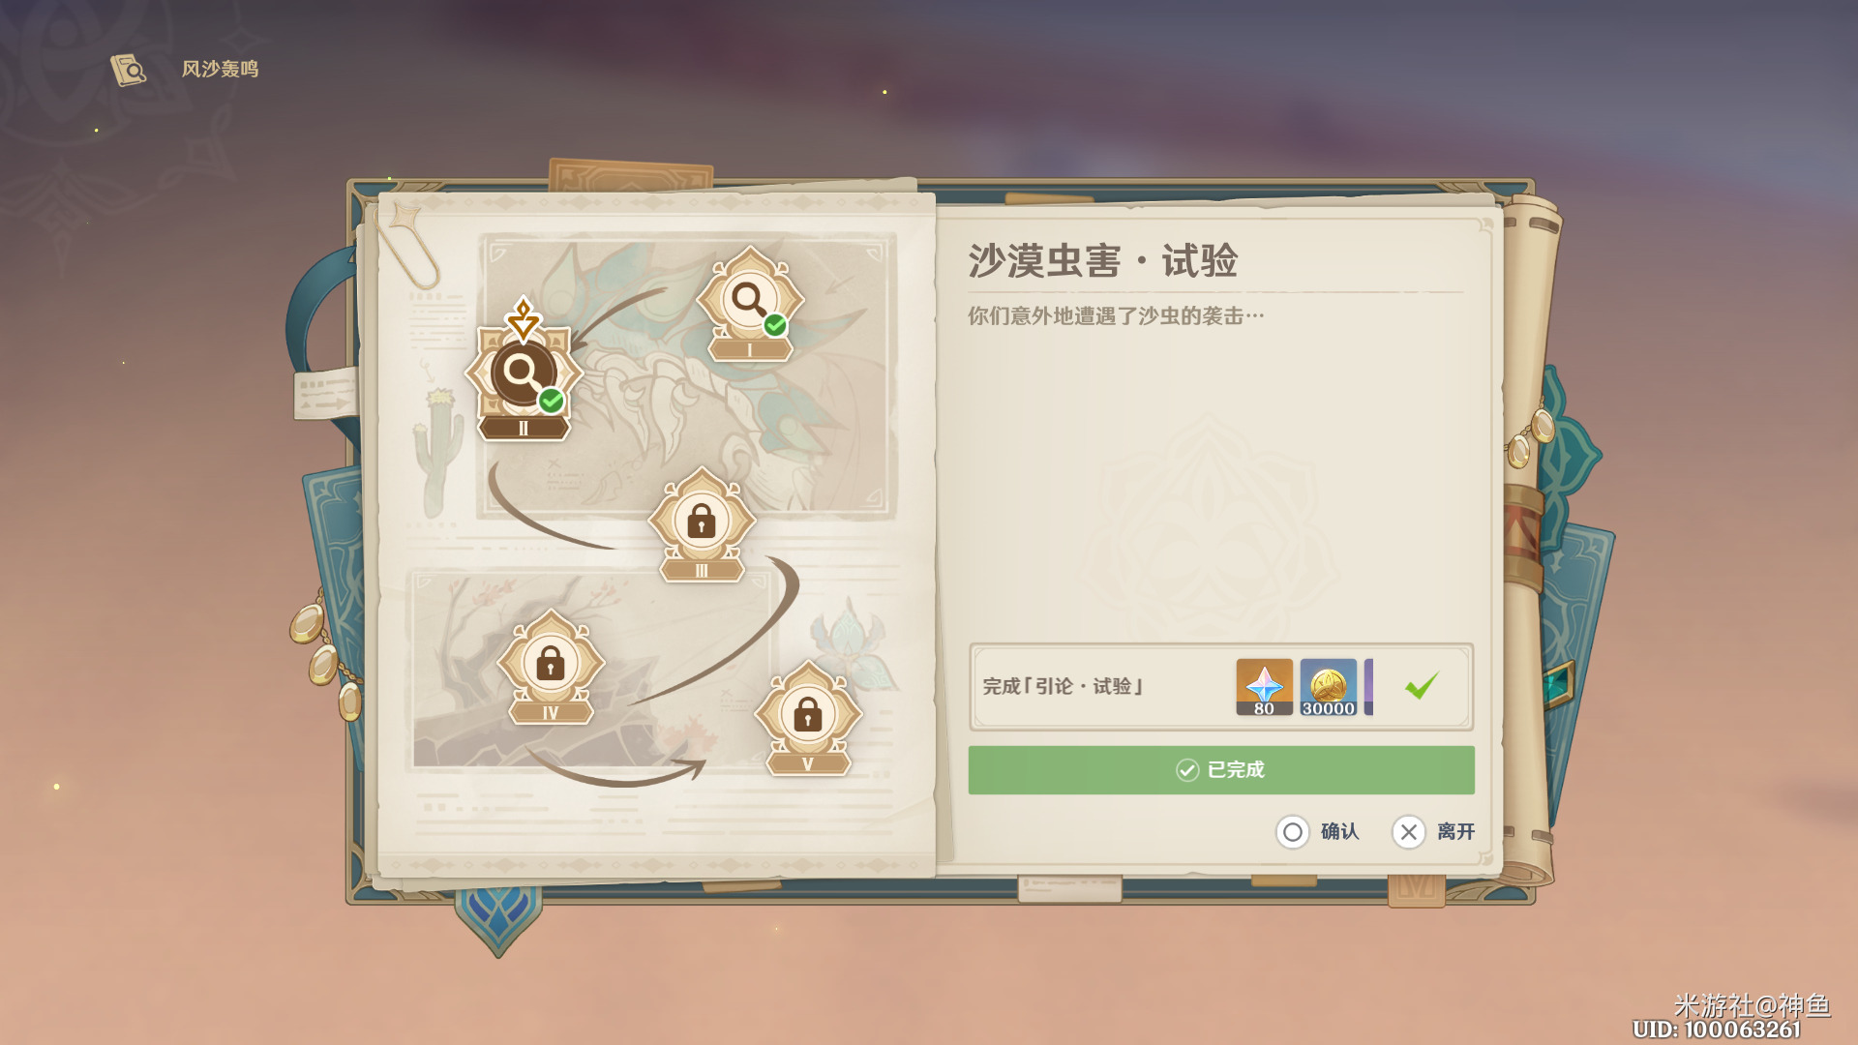This screenshot has height=1045, width=1858.
Task: Click locked stage III node
Action: point(702,524)
